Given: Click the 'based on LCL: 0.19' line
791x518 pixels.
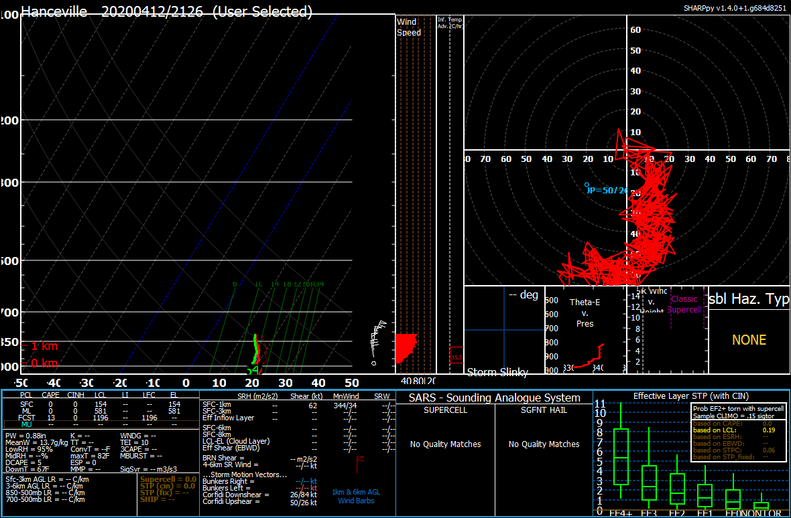Looking at the screenshot, I should [735, 430].
